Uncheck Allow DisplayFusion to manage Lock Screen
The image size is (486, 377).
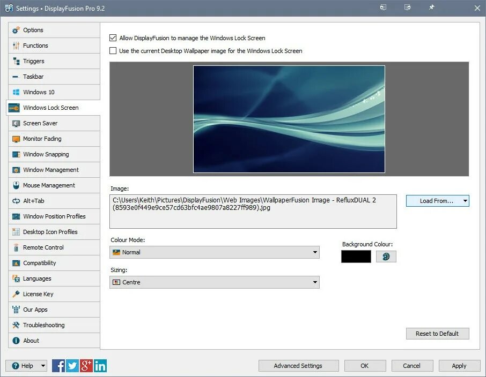(113, 38)
